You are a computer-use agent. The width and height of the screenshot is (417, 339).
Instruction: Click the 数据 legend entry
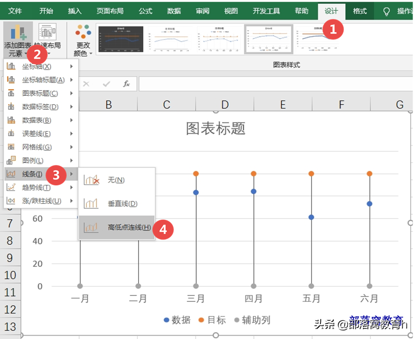pos(177,320)
